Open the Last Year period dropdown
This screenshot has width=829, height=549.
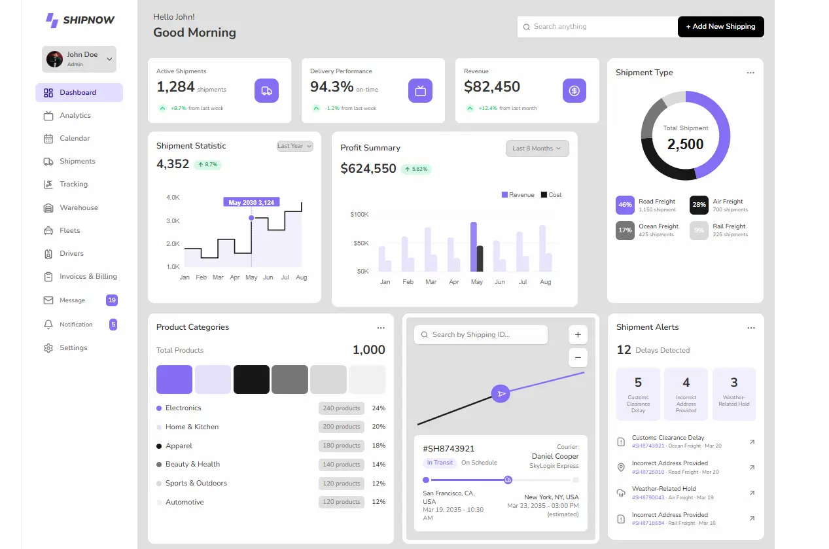tap(295, 146)
